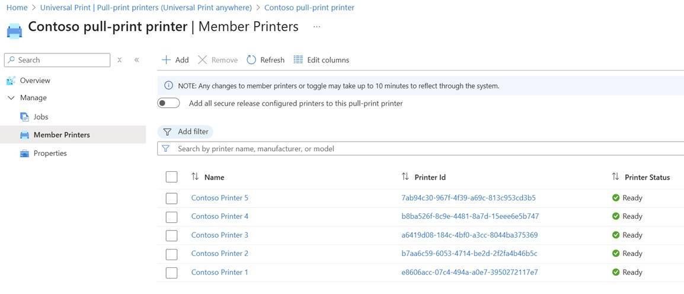The width and height of the screenshot is (684, 294).
Task: Collapse the Manage section chevron
Action: (x=11, y=98)
